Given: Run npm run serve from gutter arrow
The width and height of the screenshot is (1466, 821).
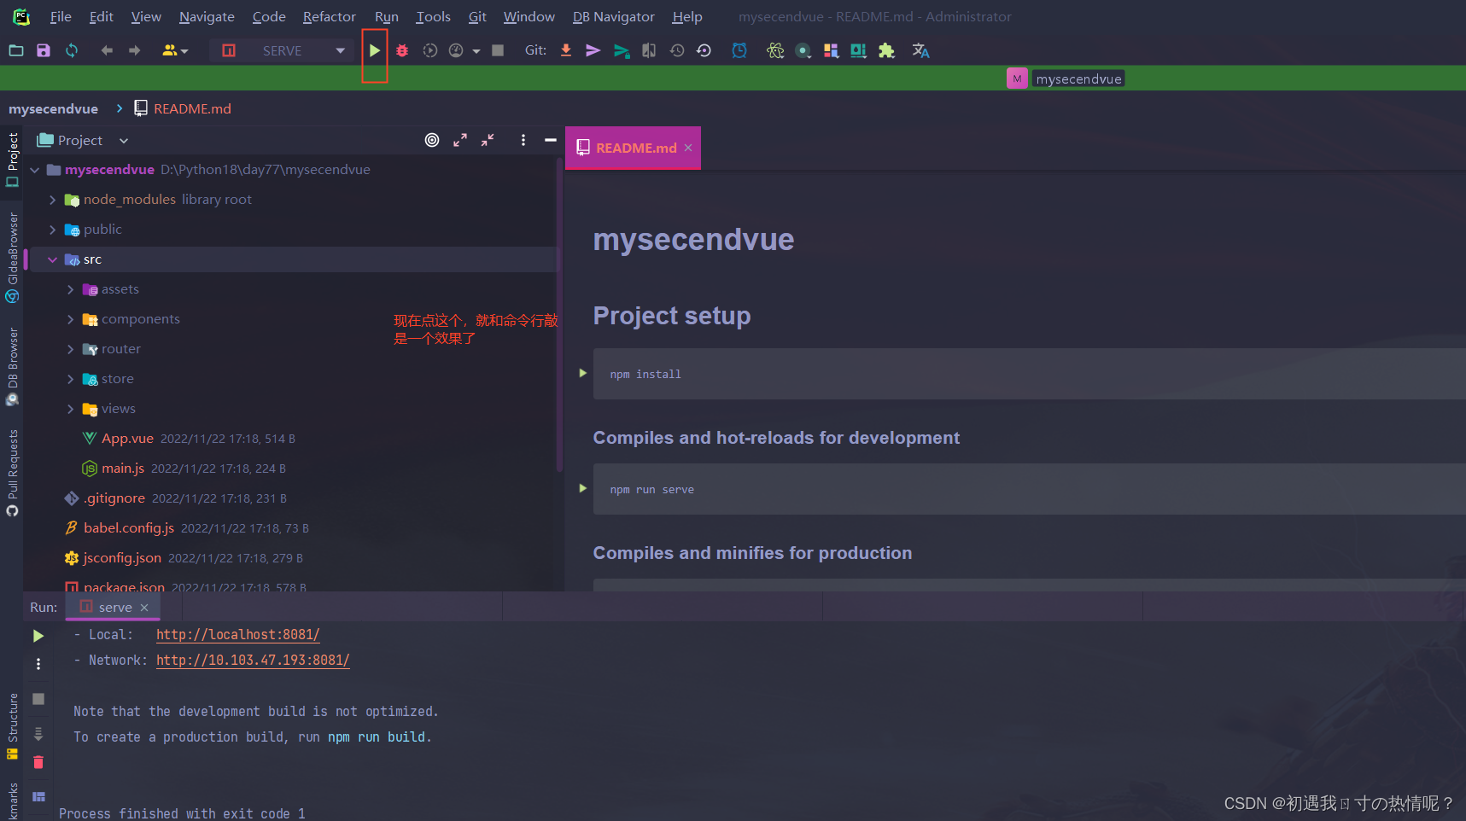Looking at the screenshot, I should [583, 488].
